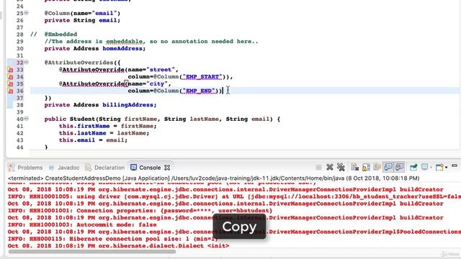Click "Connection properties" console line

140,211
